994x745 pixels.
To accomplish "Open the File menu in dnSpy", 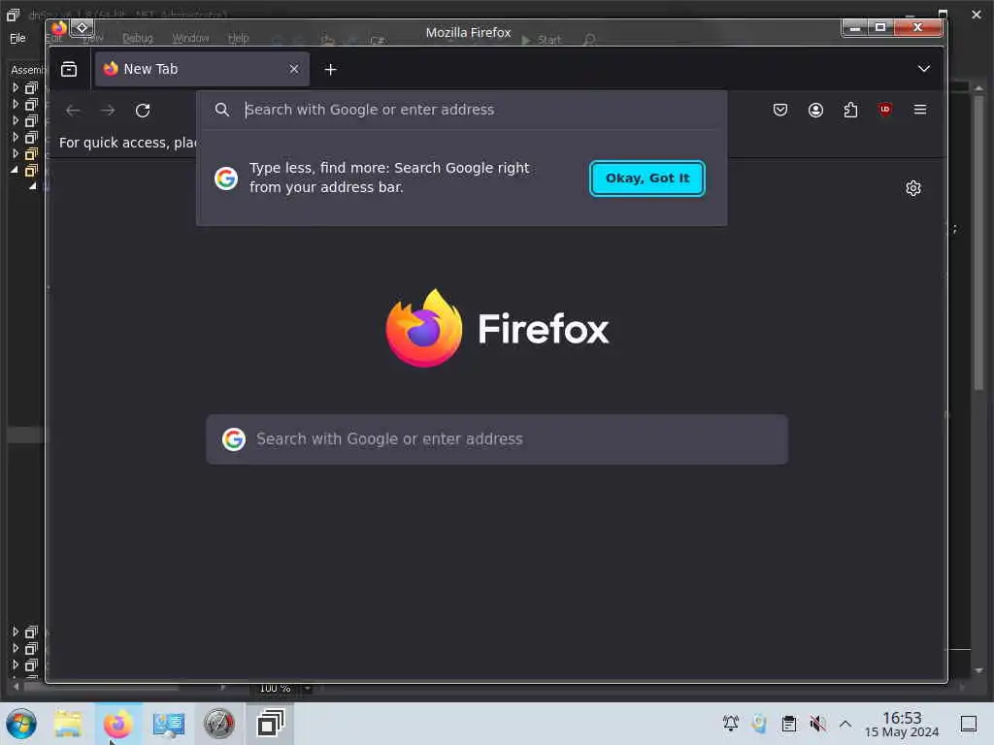I will [x=17, y=38].
